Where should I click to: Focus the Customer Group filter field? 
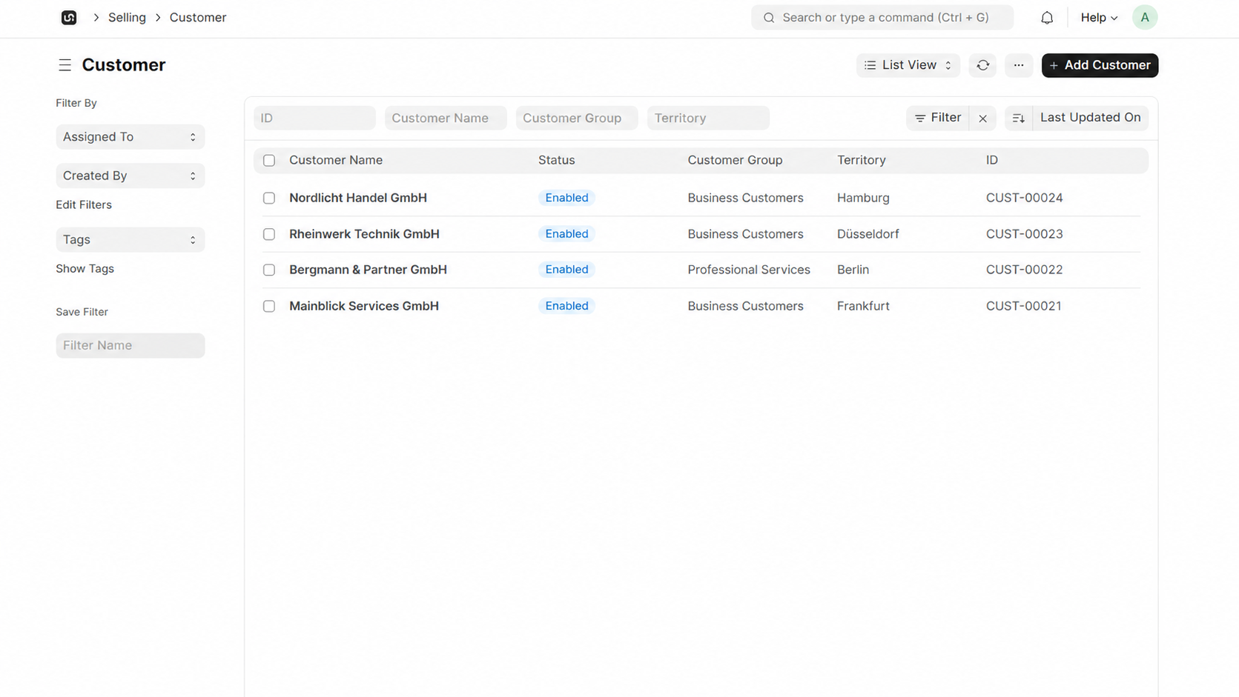[577, 119]
